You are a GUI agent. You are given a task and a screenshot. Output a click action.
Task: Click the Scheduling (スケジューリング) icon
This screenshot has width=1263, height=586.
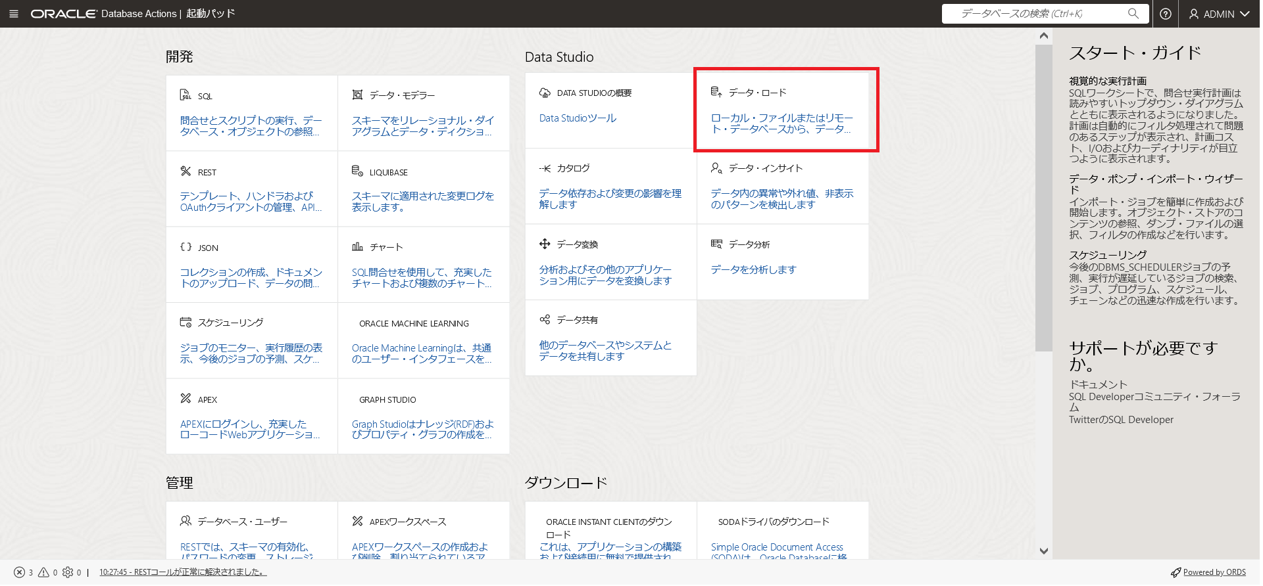[x=186, y=322]
